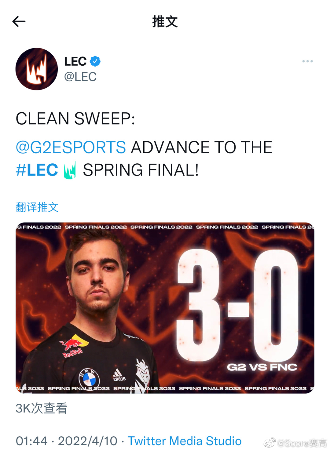The width and height of the screenshot is (330, 451).
Task: Click the 2022/4/10 date
Action: pyautogui.click(x=88, y=441)
